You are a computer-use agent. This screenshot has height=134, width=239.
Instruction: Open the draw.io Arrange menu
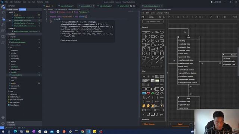click(x=159, y=13)
